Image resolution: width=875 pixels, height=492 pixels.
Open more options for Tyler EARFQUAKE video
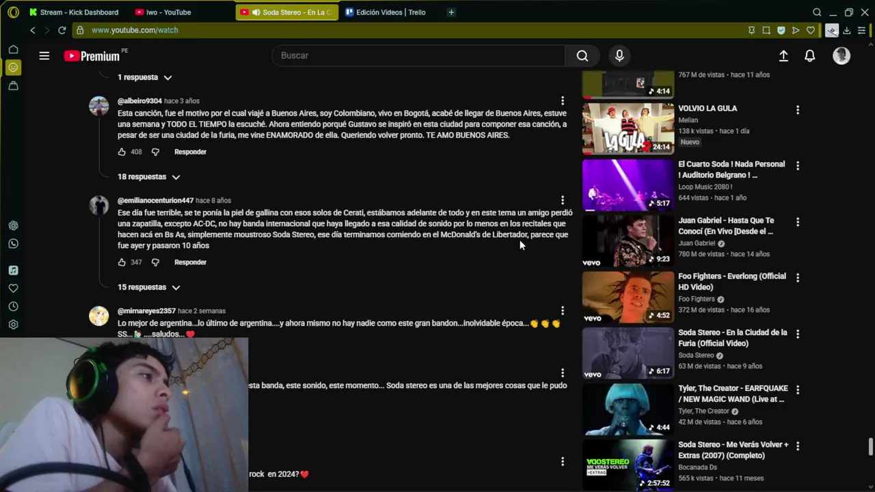click(797, 389)
